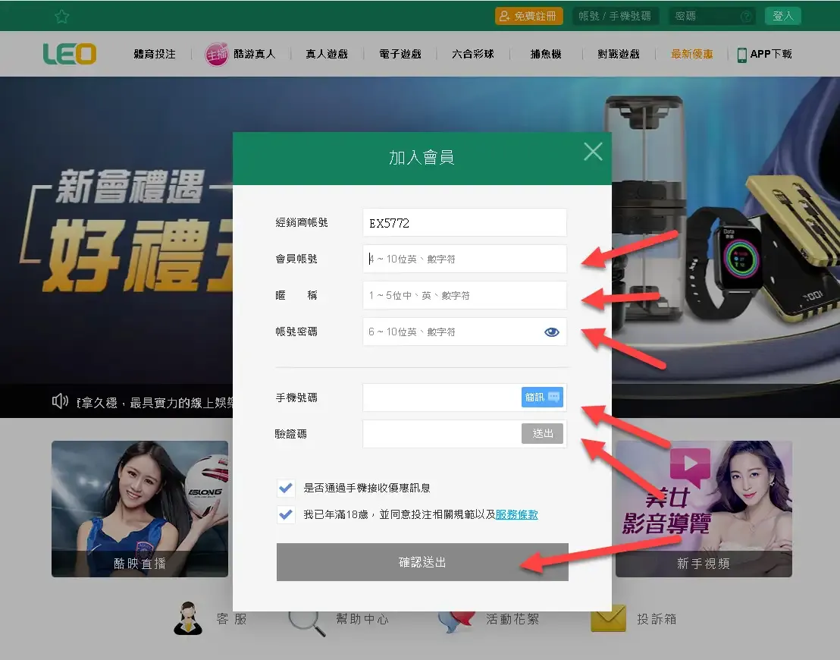Screen dimensions: 840x660
Task: Click the 確認送出 submit button
Action: coord(422,562)
